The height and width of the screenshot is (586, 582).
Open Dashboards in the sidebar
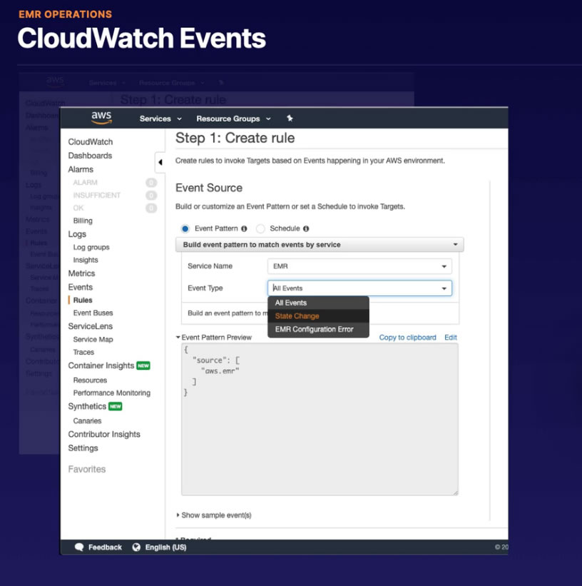click(90, 156)
